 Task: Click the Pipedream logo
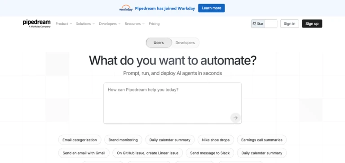tap(37, 23)
